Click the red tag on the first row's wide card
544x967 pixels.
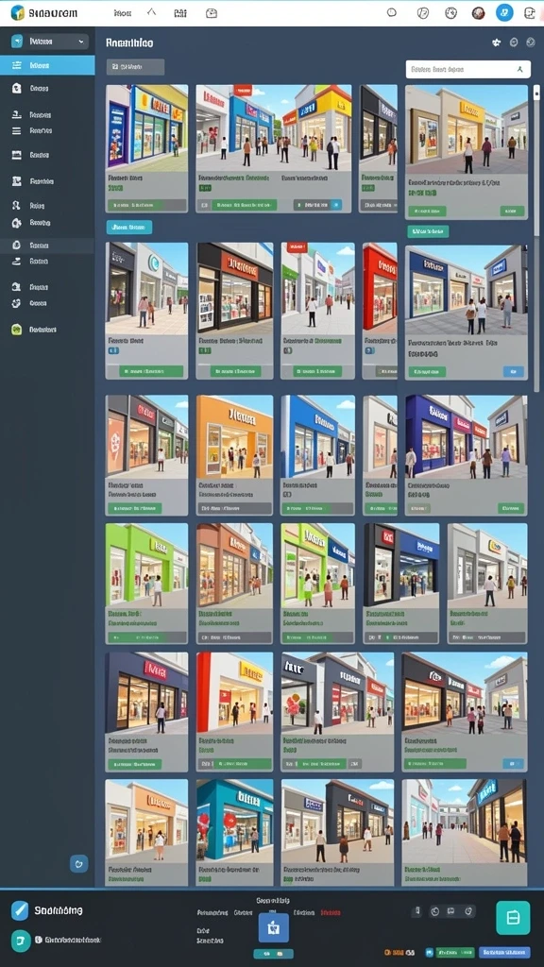pos(243,90)
